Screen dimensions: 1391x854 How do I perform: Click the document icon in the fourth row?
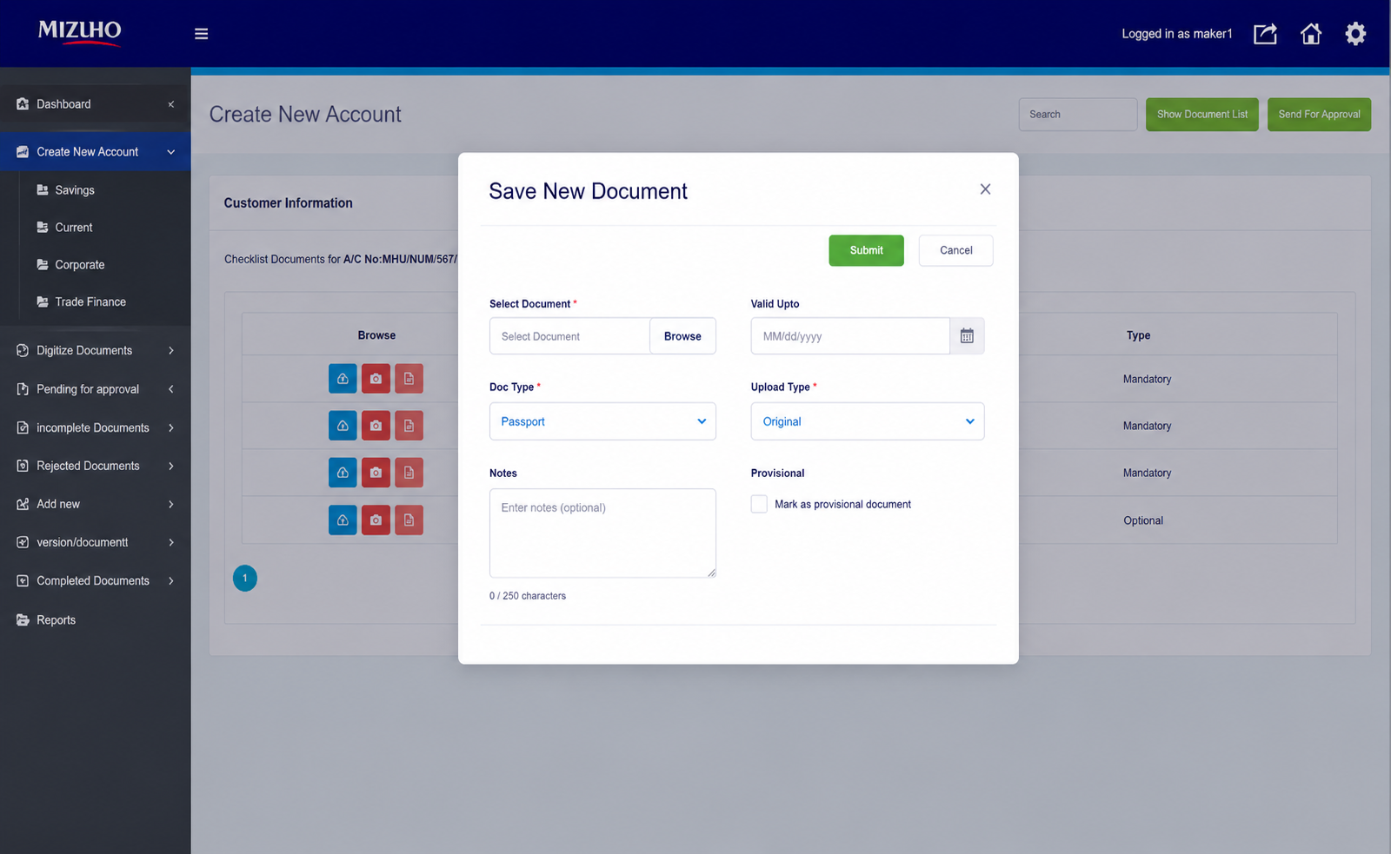[x=409, y=520]
